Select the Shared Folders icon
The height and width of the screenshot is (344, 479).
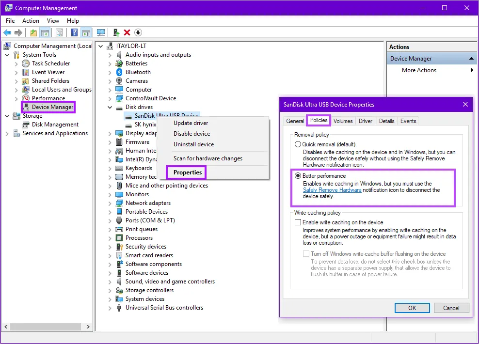click(26, 81)
